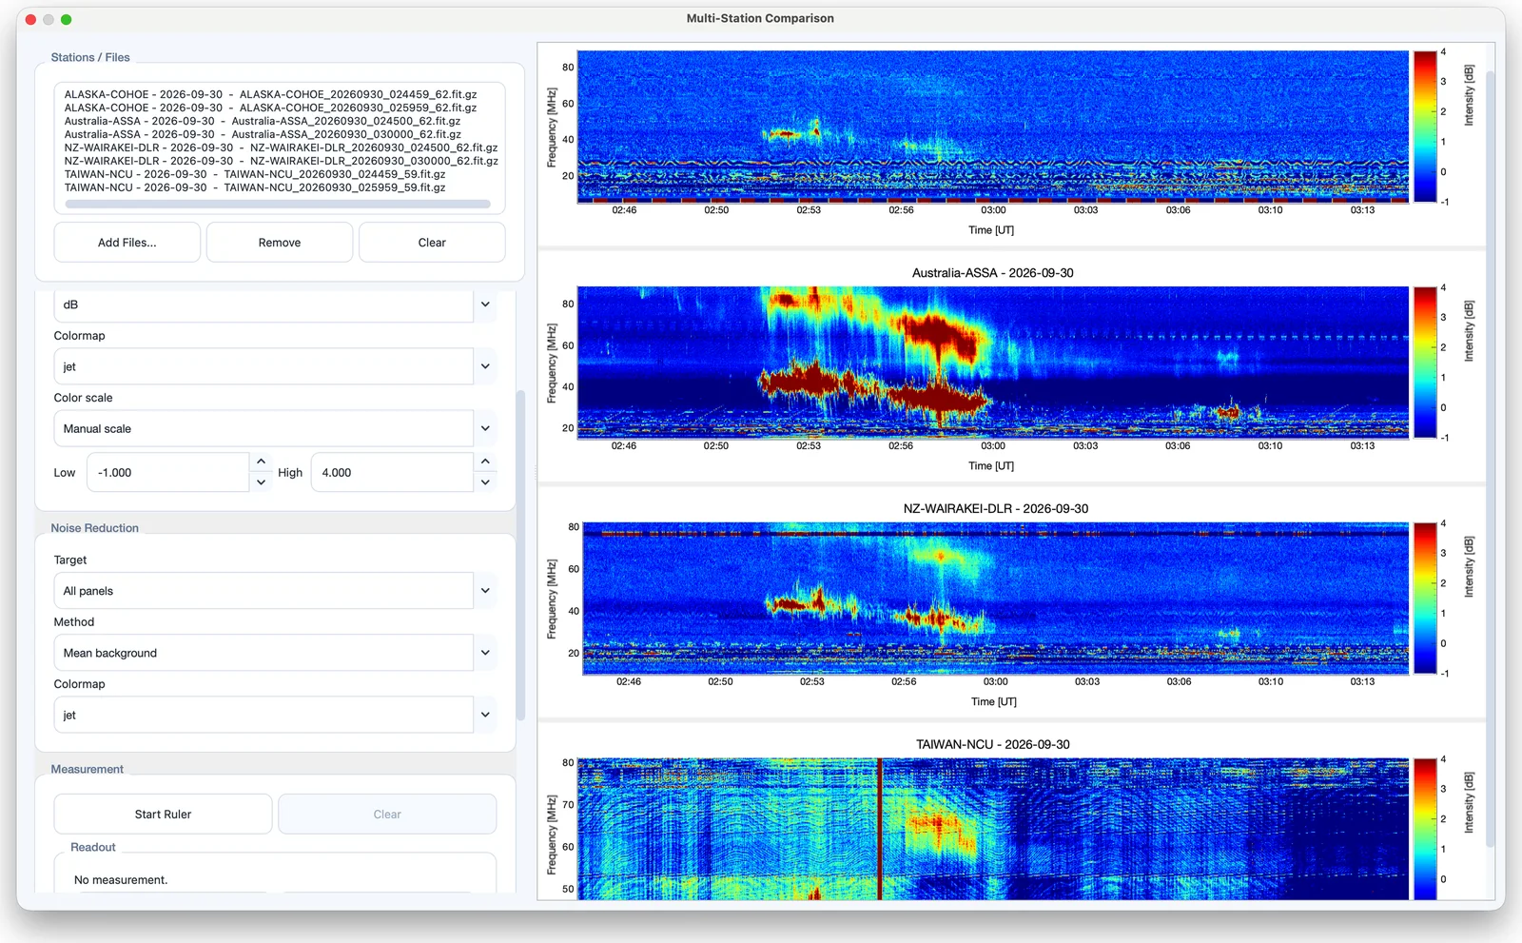Click the file list horizontal scrollbar
The height and width of the screenshot is (943, 1522).
278,204
